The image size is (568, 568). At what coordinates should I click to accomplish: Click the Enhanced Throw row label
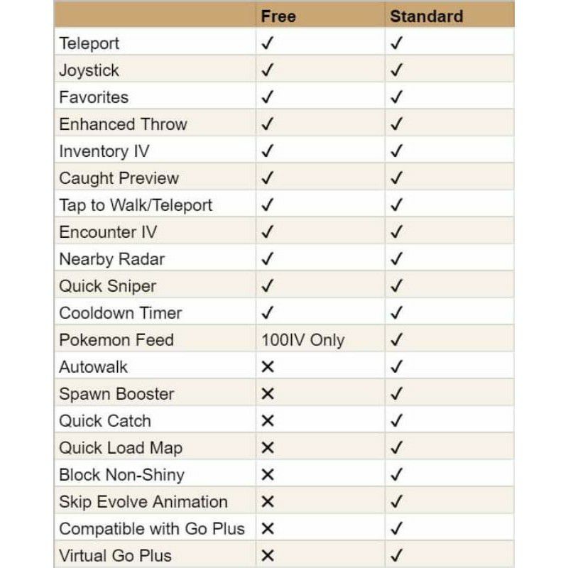(123, 124)
